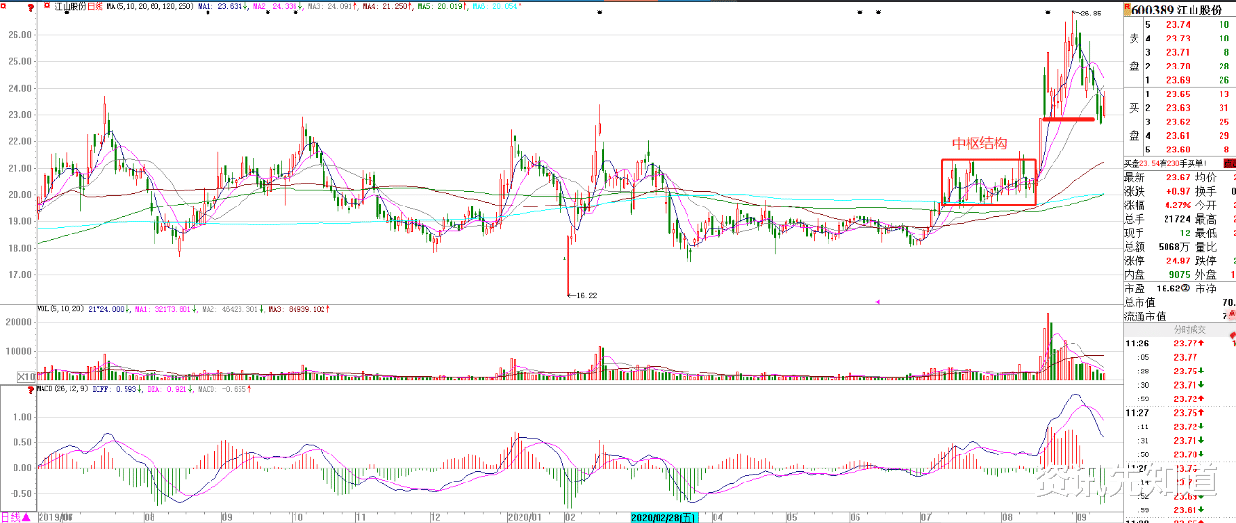This screenshot has width=1236, height=523.
Task: Click the 内盘 value 9075
Action: 1178,275
